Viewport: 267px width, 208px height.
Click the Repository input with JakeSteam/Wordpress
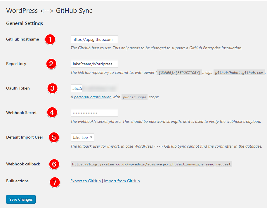pos(94,64)
